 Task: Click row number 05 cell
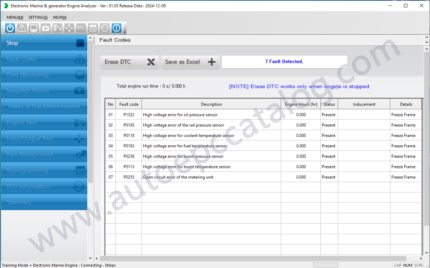click(110, 157)
